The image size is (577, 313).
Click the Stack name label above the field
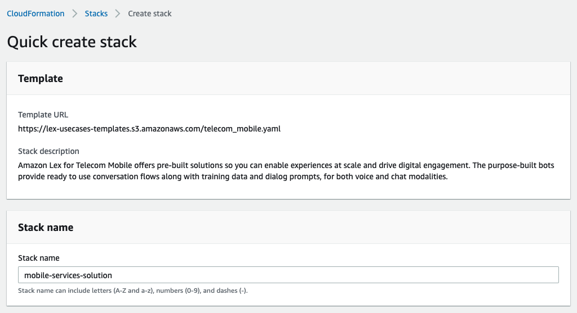coord(39,258)
